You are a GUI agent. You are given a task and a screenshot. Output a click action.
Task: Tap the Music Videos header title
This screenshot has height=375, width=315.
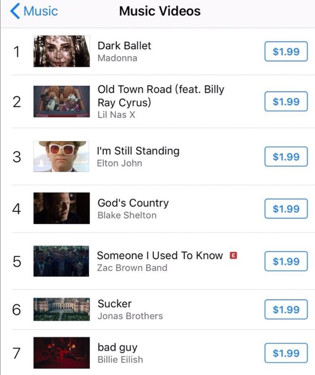coord(160,11)
